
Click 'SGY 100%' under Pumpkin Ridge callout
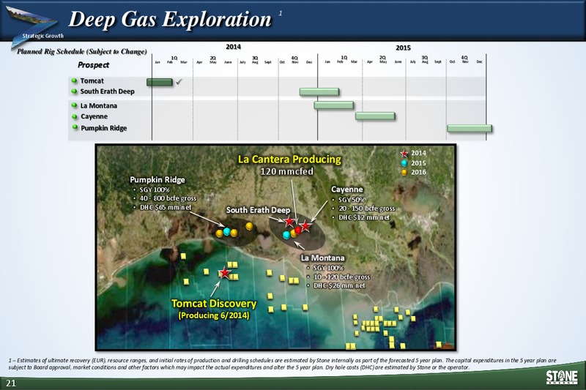(x=155, y=190)
